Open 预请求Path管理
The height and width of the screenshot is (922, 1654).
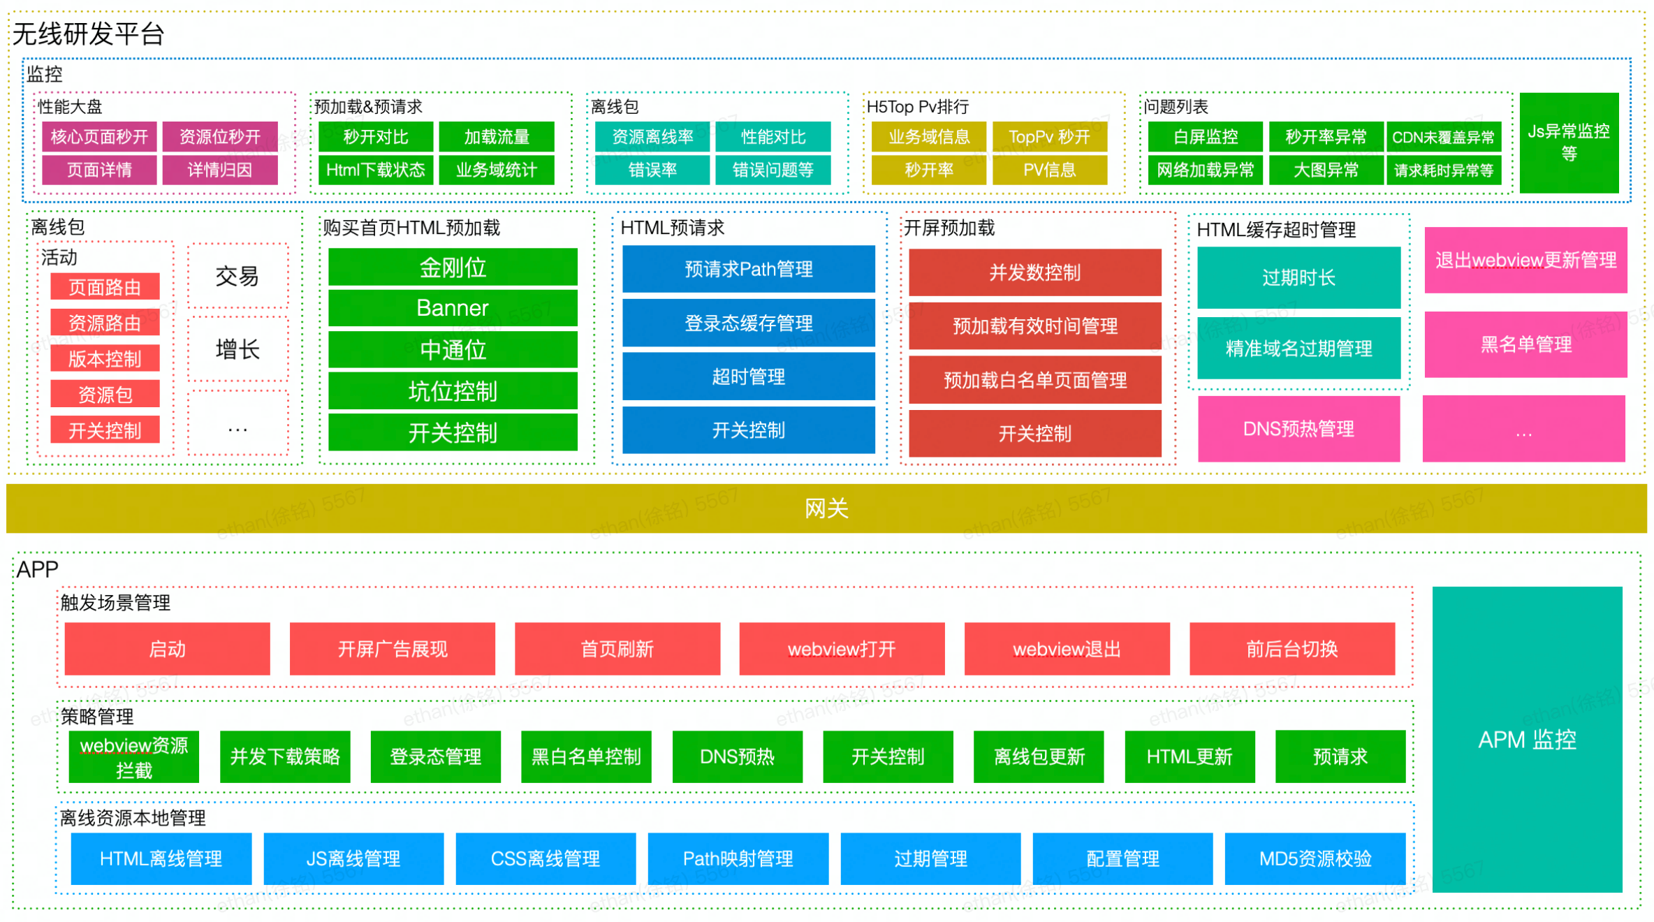(747, 269)
